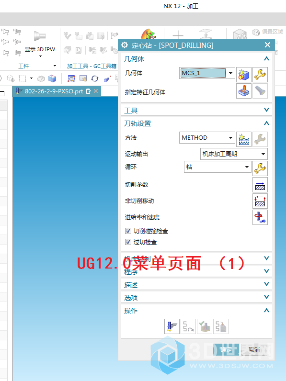Expand the 程序 section
Screen dimensions: 286x381
266,271
